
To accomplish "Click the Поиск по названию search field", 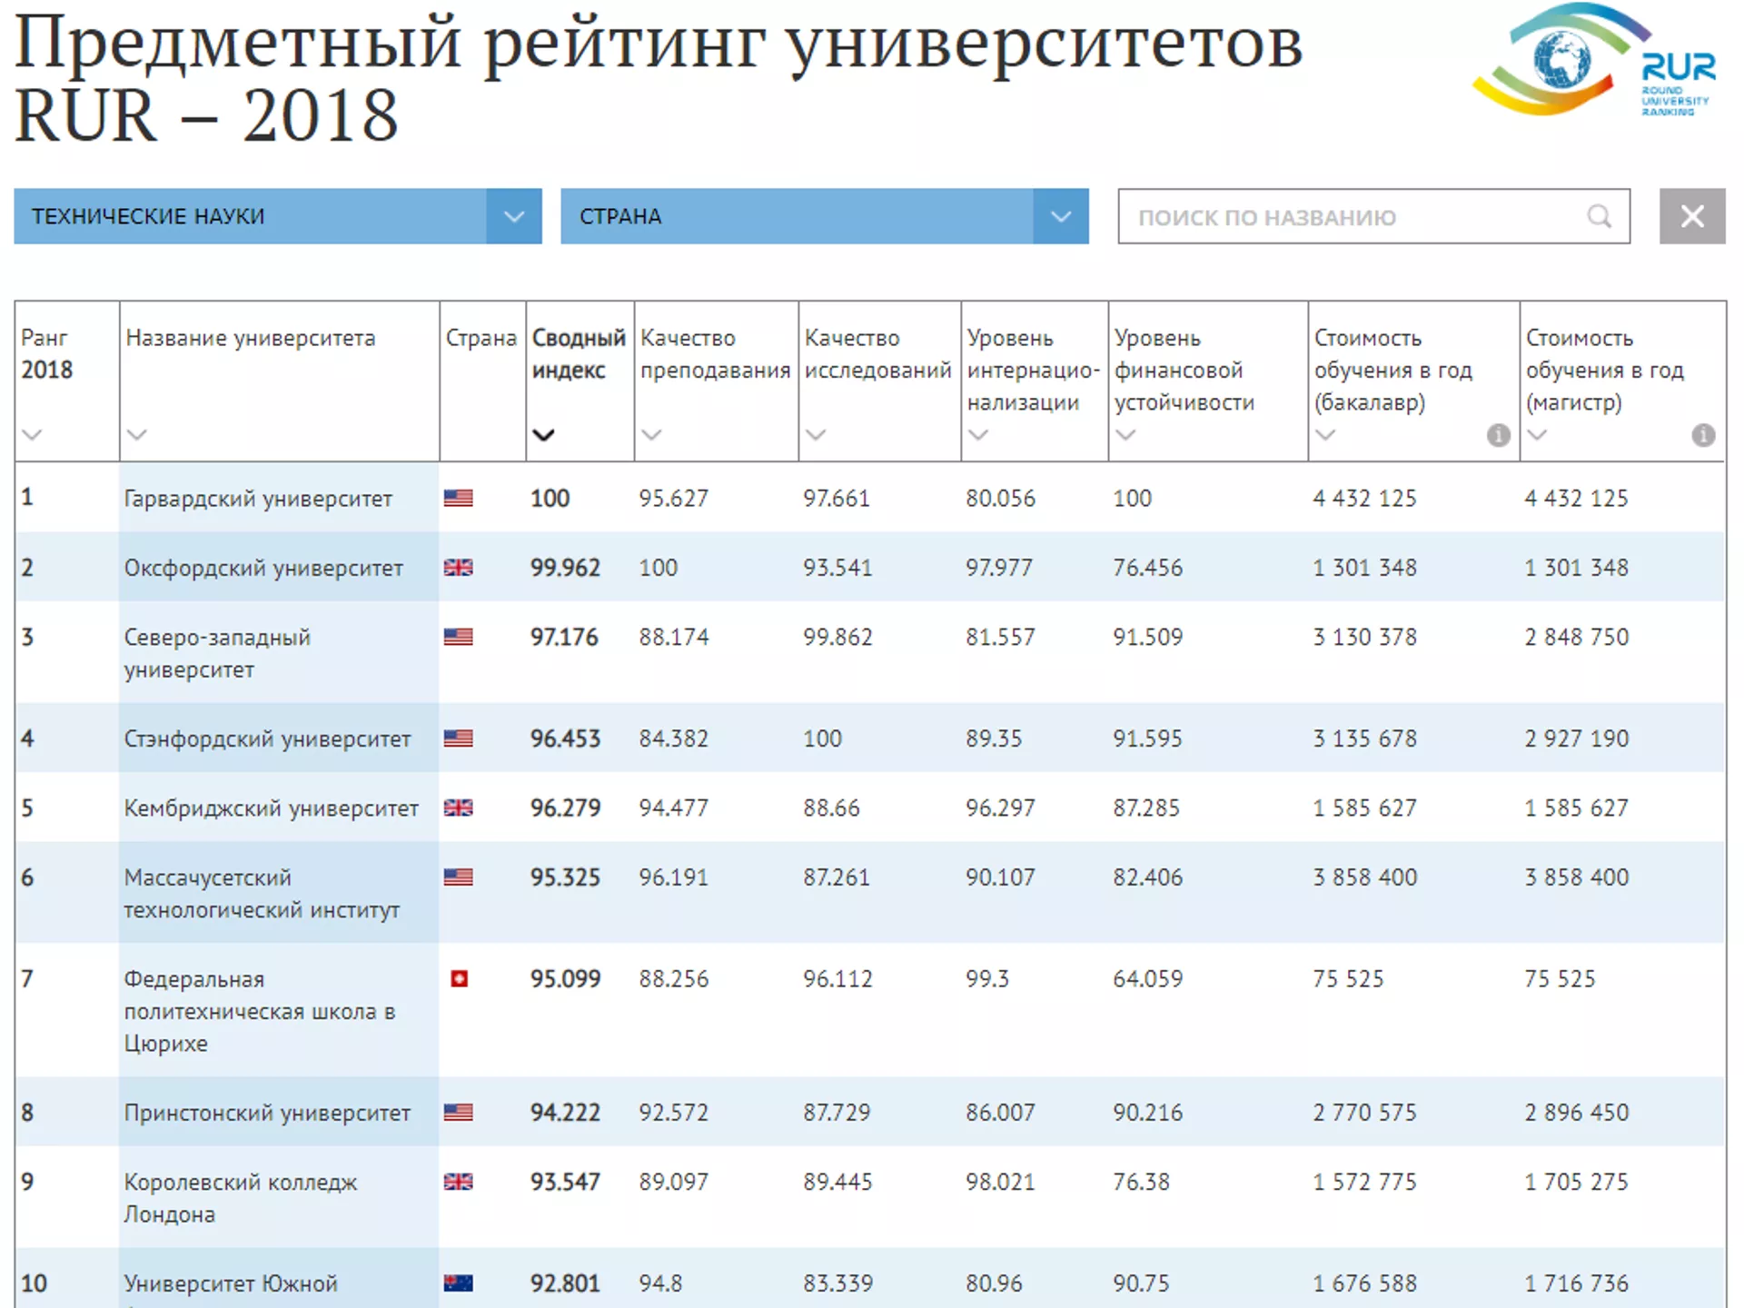I will click(1373, 216).
